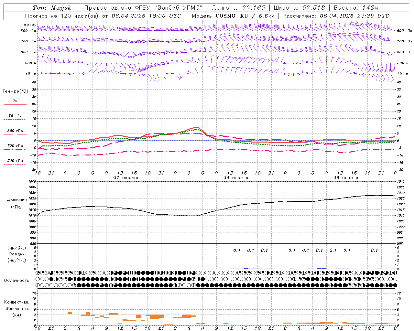
Task: Click the Тем-ра(°C) temperature panel label
Action: [15, 91]
